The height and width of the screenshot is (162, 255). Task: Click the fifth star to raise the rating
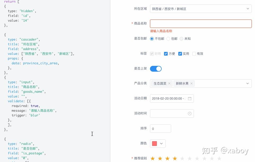(182, 158)
